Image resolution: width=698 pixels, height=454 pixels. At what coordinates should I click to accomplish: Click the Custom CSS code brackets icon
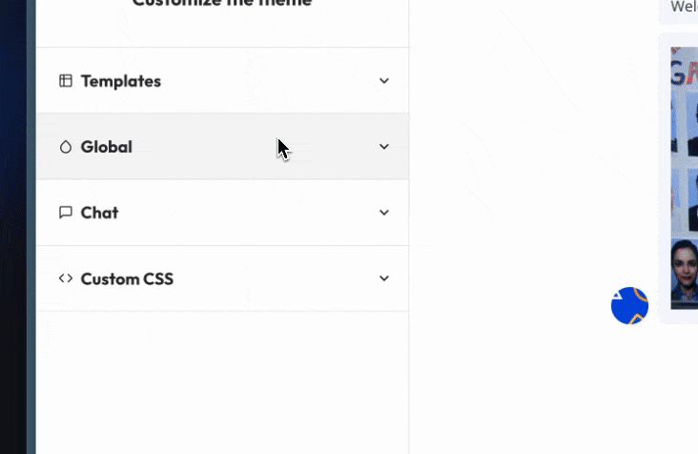pos(66,279)
